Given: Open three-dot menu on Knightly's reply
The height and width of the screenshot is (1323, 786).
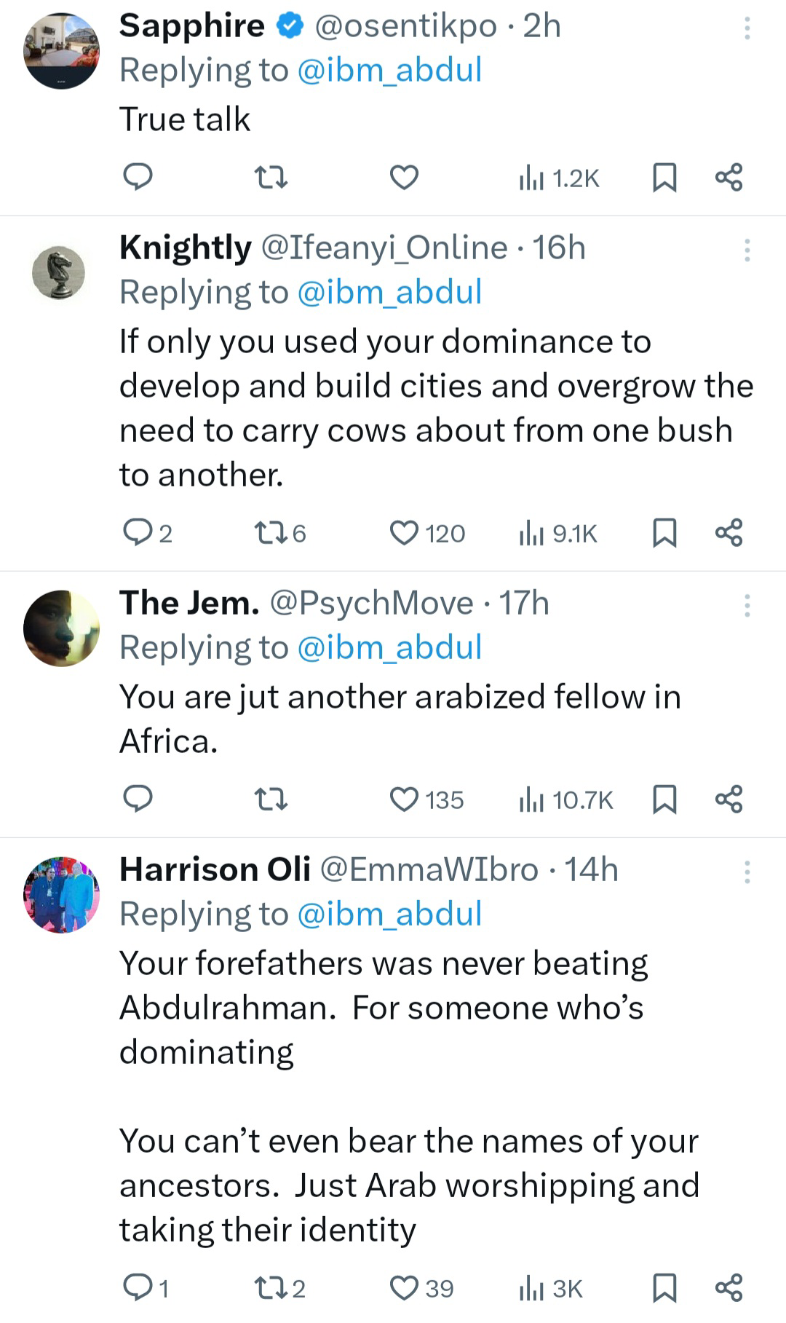Looking at the screenshot, I should point(747,250).
